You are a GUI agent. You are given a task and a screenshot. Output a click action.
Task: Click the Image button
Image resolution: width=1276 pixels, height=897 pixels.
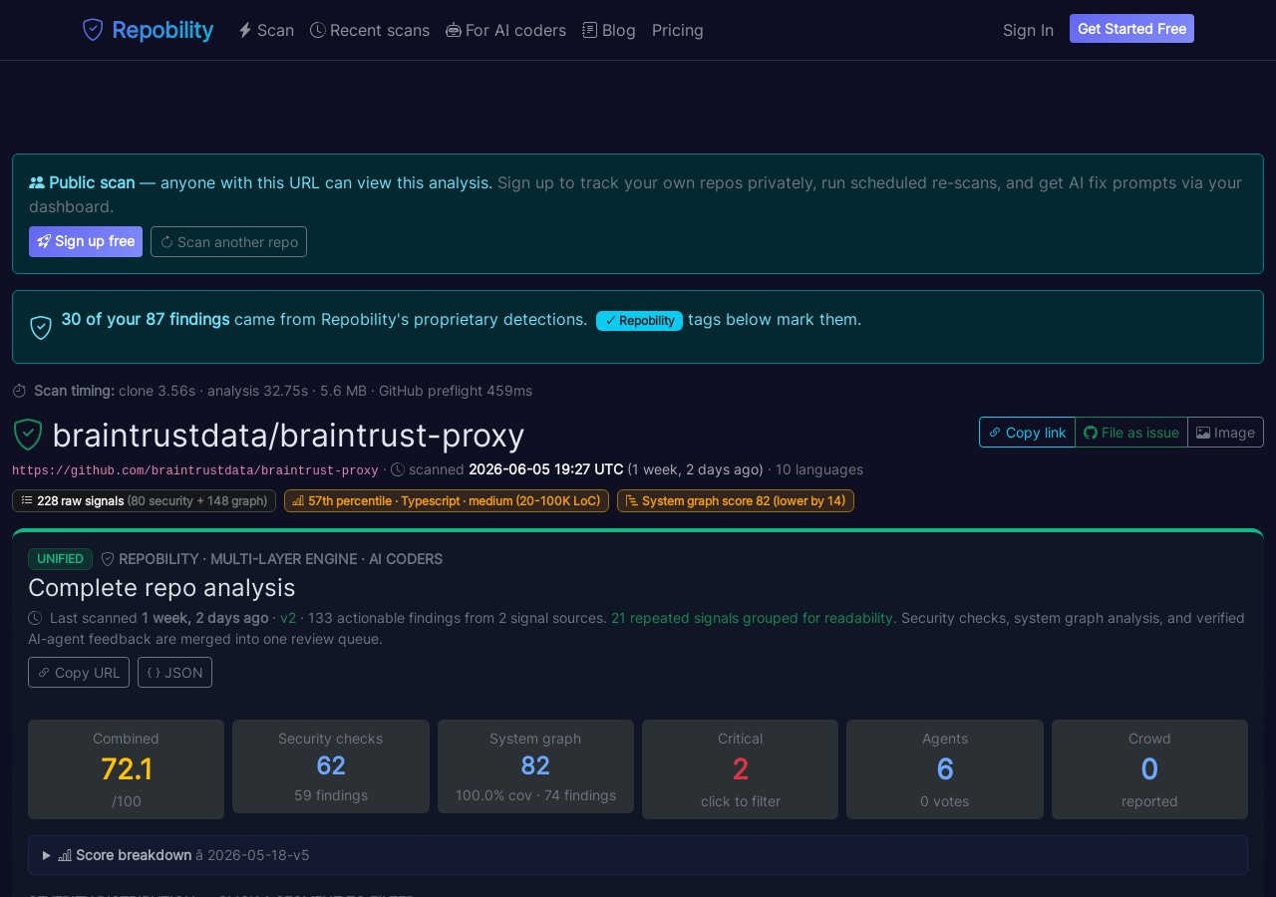[1225, 432]
